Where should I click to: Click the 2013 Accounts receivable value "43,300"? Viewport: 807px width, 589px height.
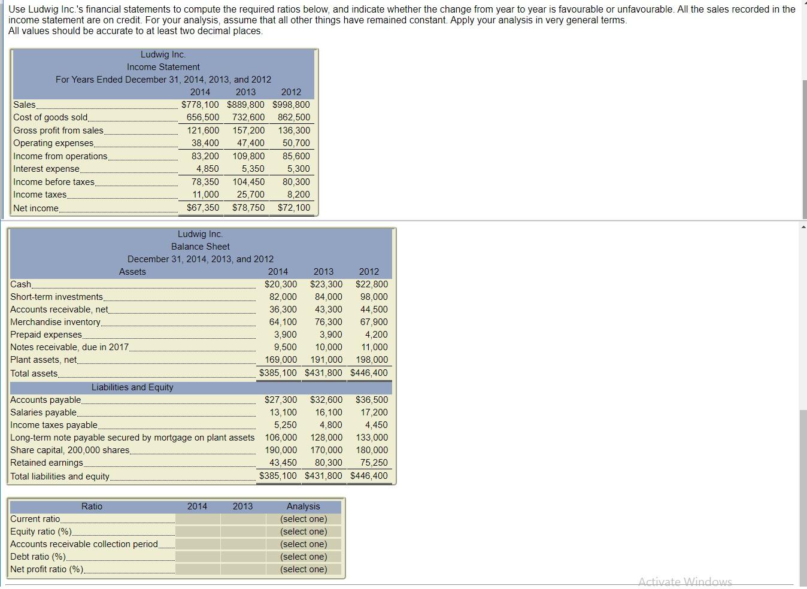329,309
